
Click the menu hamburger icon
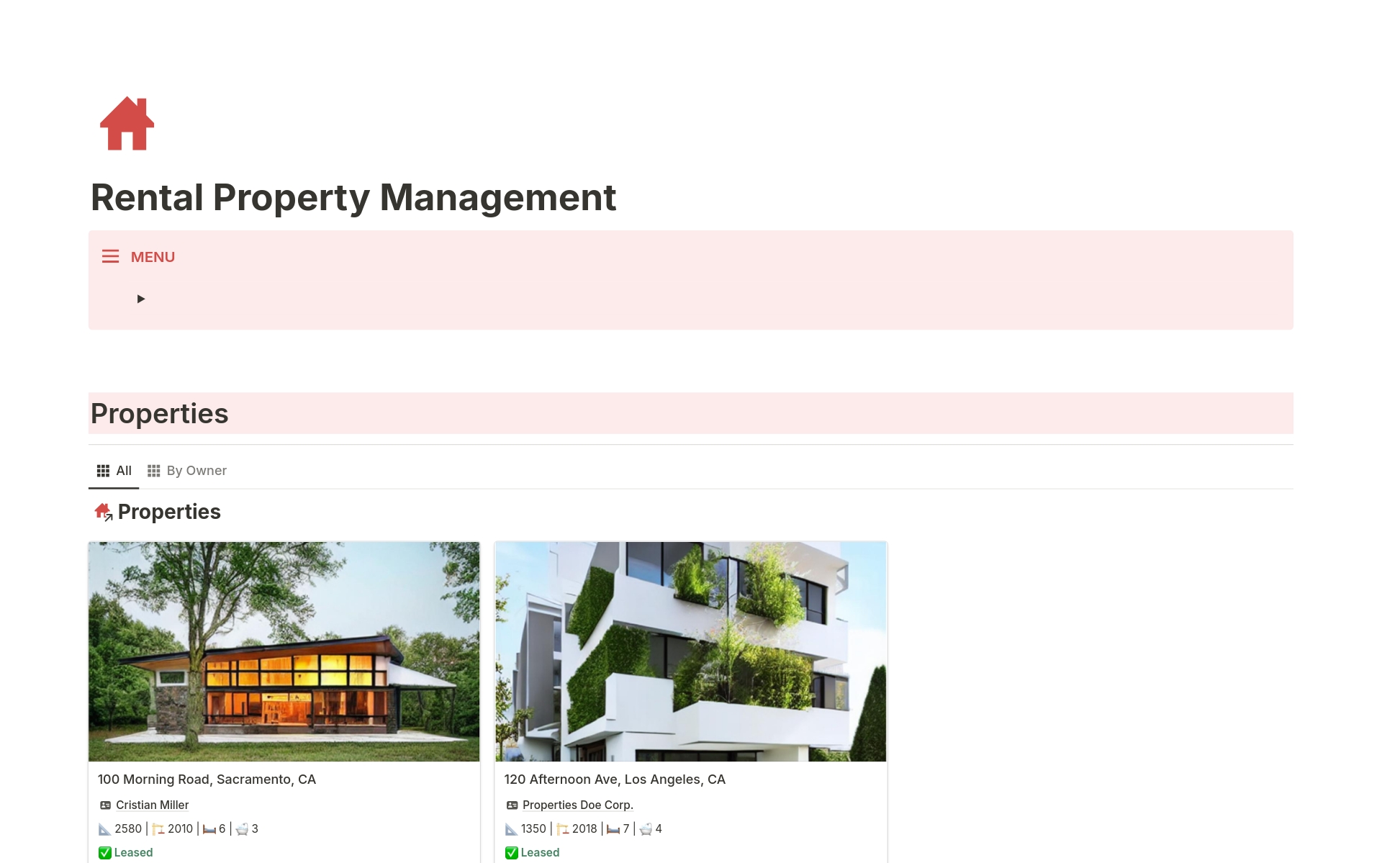109,256
